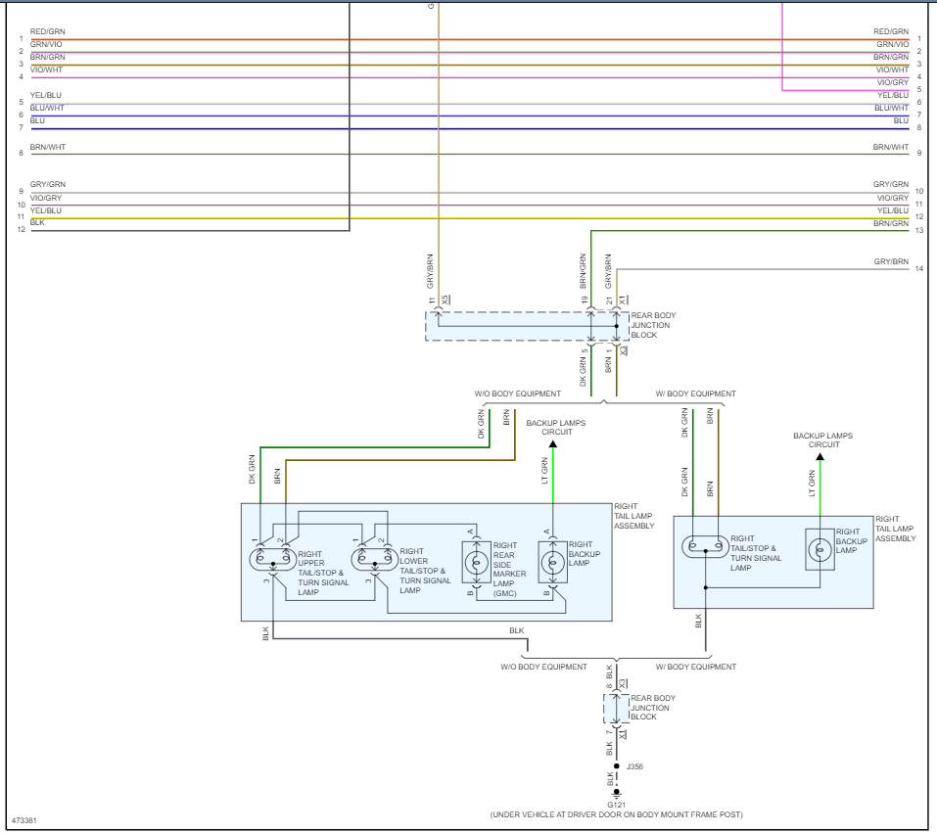Click the ground location note under G121
The image size is (937, 833).
tap(617, 814)
